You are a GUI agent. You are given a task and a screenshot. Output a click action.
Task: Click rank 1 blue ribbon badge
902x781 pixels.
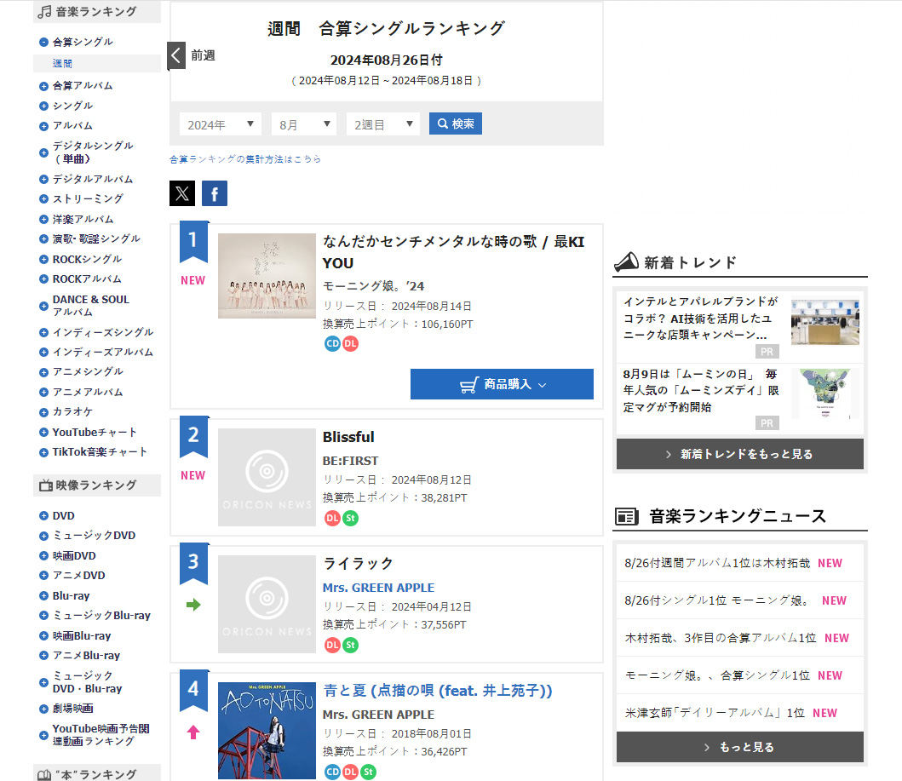pyautogui.click(x=193, y=240)
